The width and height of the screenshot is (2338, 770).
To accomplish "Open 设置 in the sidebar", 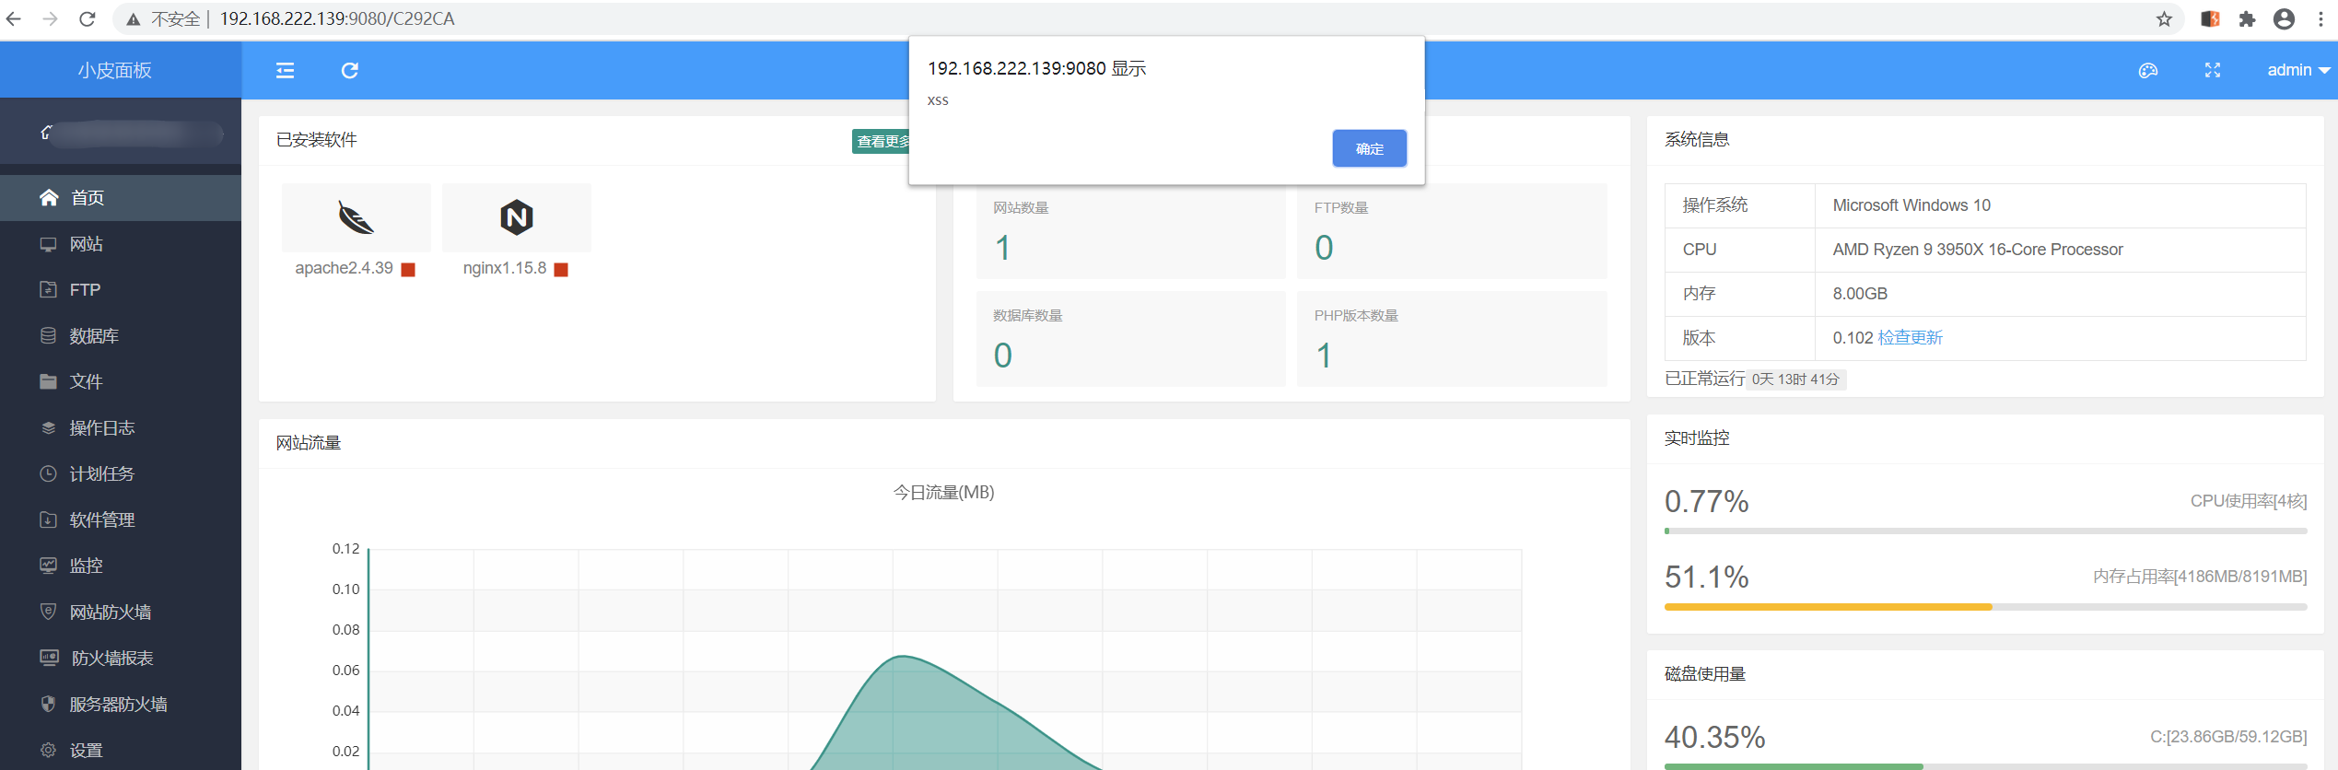I will pos(121,751).
